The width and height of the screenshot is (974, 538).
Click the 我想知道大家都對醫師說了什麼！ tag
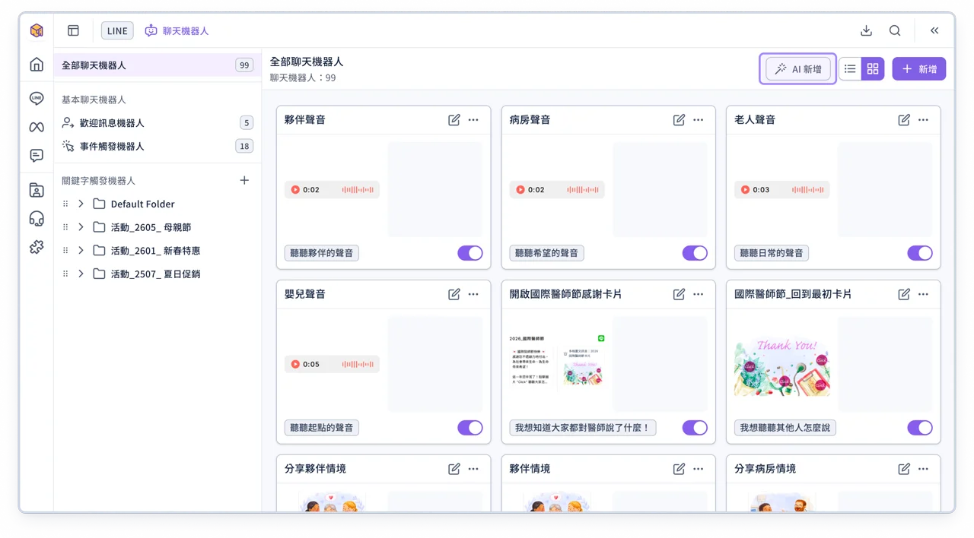(583, 428)
